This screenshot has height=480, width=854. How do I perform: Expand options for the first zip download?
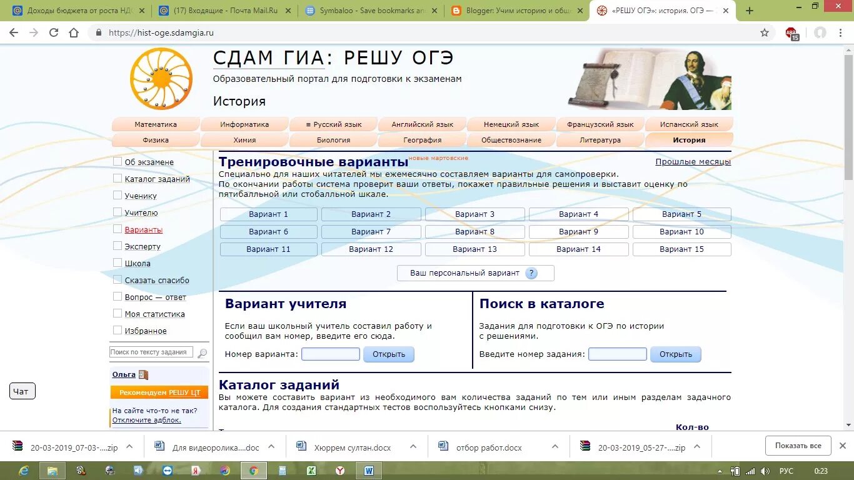(x=129, y=446)
